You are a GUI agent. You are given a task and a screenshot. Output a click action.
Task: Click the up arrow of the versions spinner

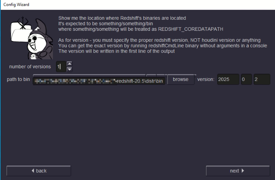tap(69, 64)
